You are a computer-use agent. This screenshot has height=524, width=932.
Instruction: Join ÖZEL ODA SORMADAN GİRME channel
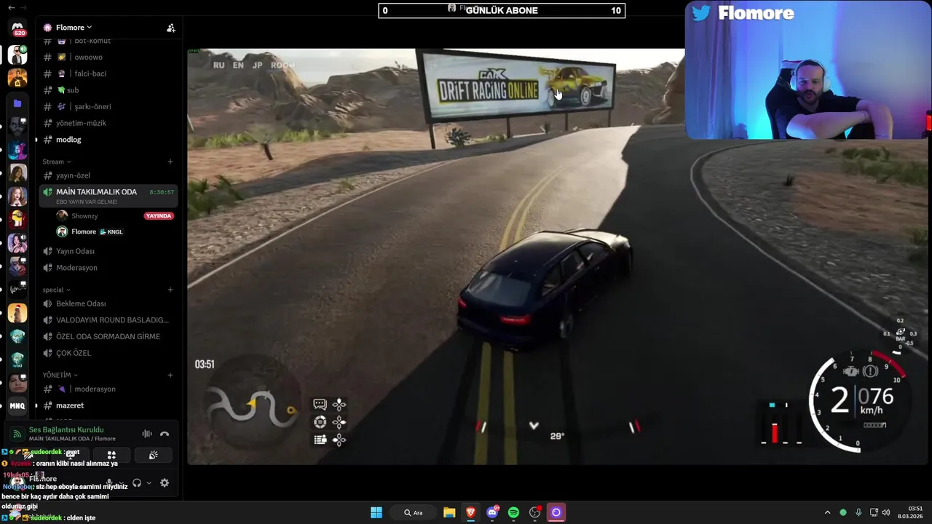coord(108,336)
